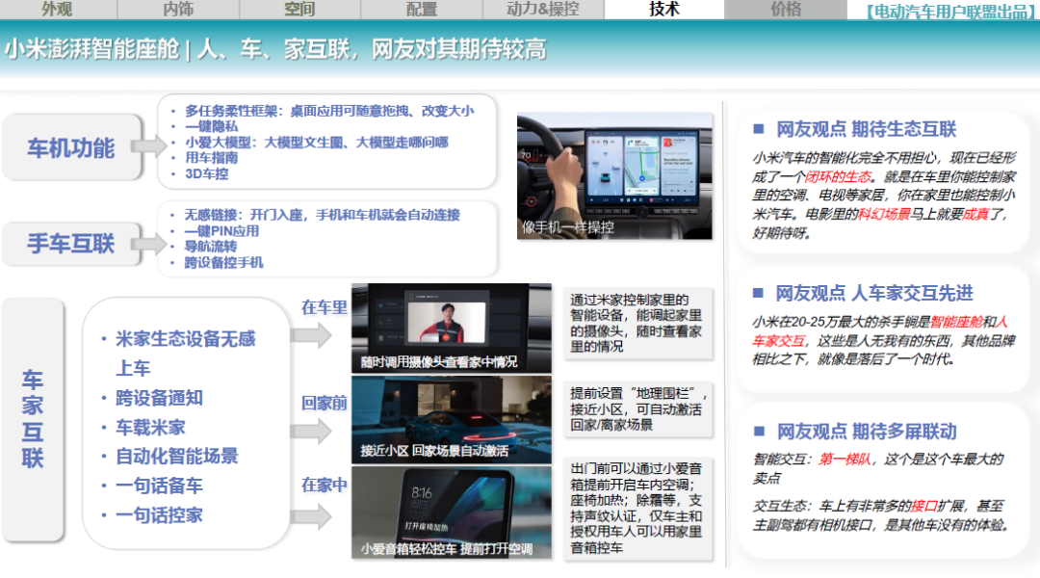
Task: Click the 车载米家 item
Action: point(150,427)
